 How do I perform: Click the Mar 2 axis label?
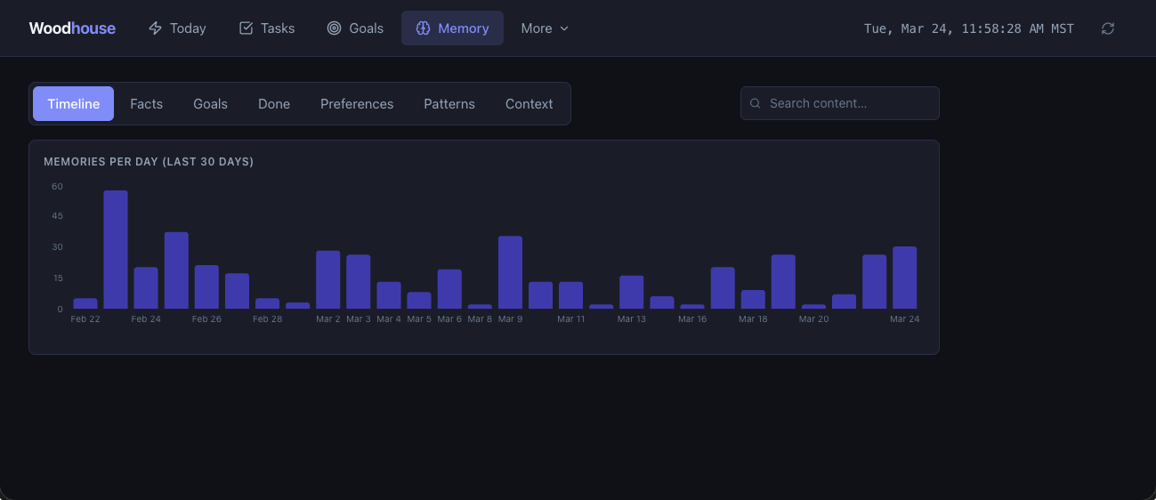tap(328, 319)
